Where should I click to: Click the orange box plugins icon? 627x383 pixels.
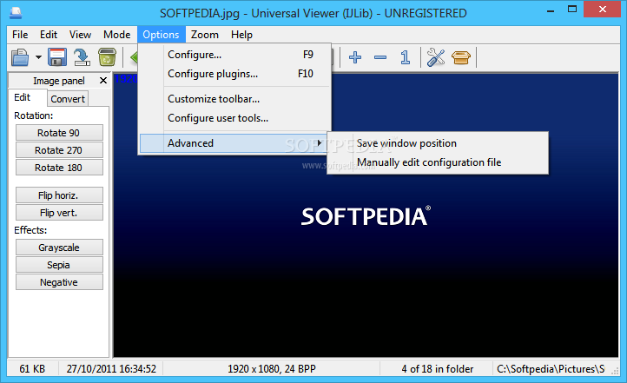460,57
